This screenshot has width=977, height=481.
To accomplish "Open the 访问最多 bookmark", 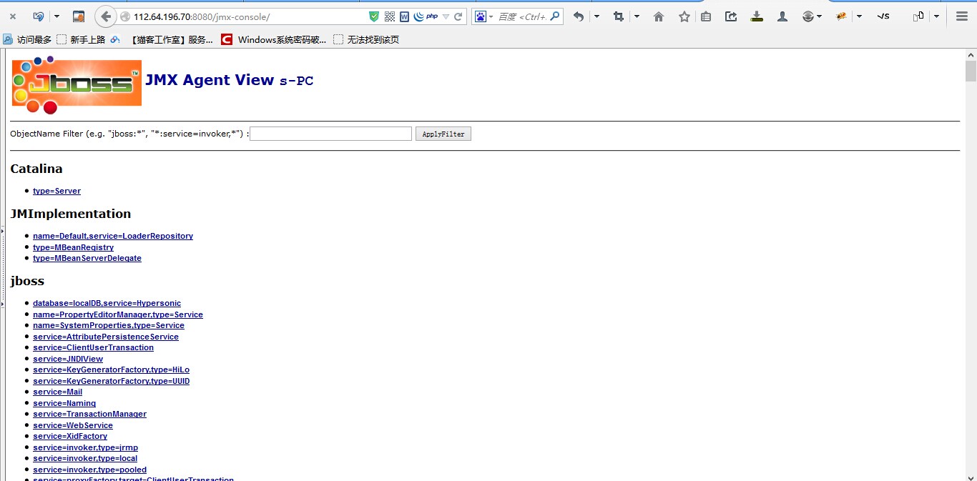I will [x=27, y=39].
